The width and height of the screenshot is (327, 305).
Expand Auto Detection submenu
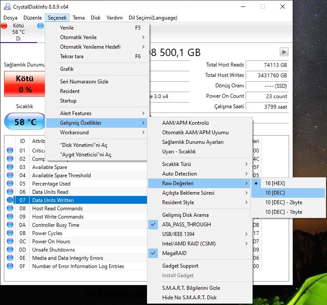[x=199, y=173]
